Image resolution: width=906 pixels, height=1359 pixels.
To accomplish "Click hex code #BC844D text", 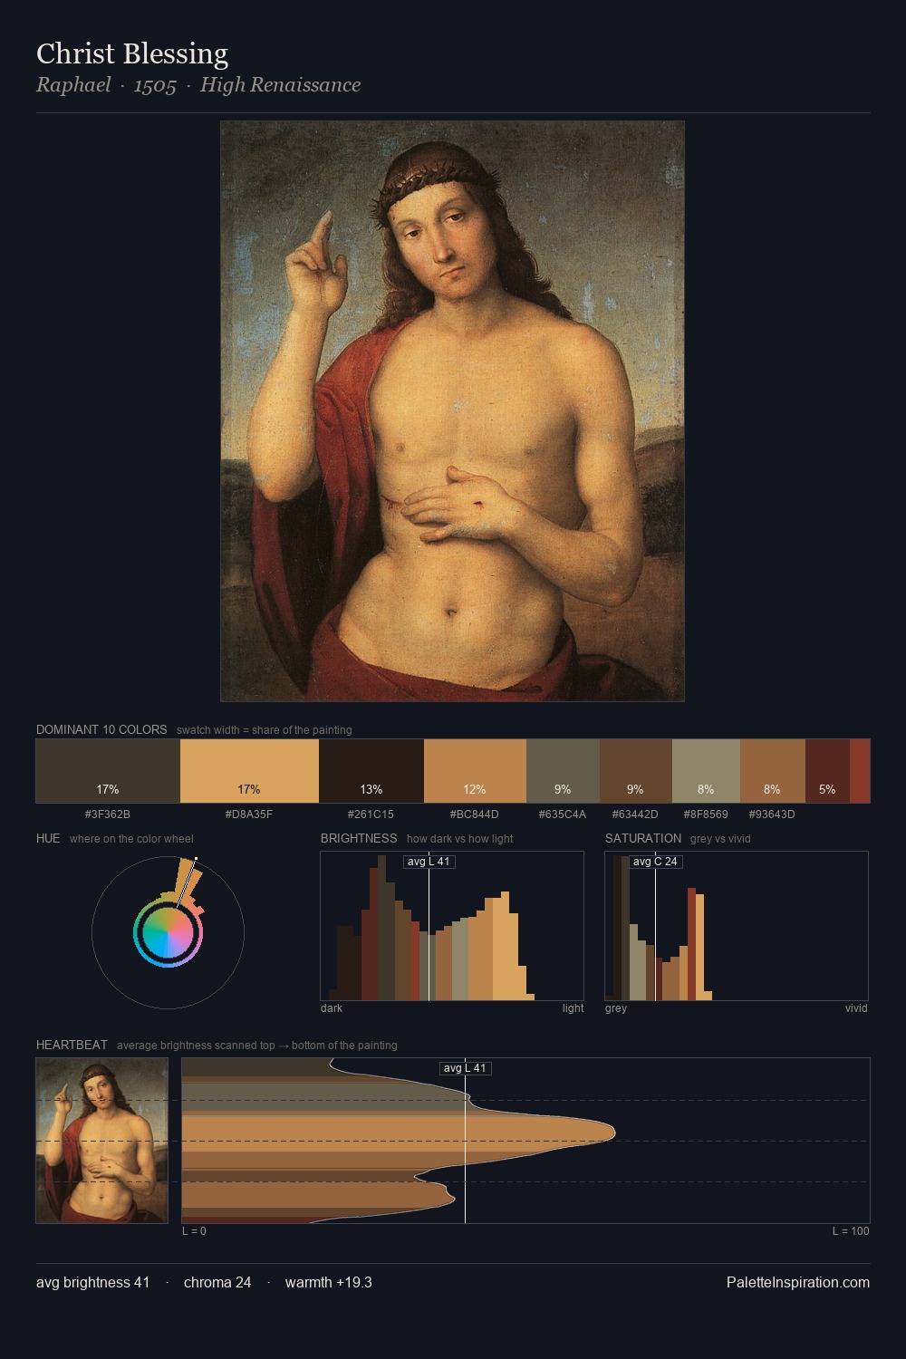I will [475, 814].
